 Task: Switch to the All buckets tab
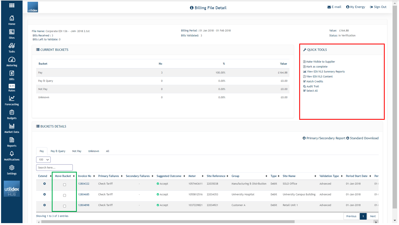coord(108,151)
